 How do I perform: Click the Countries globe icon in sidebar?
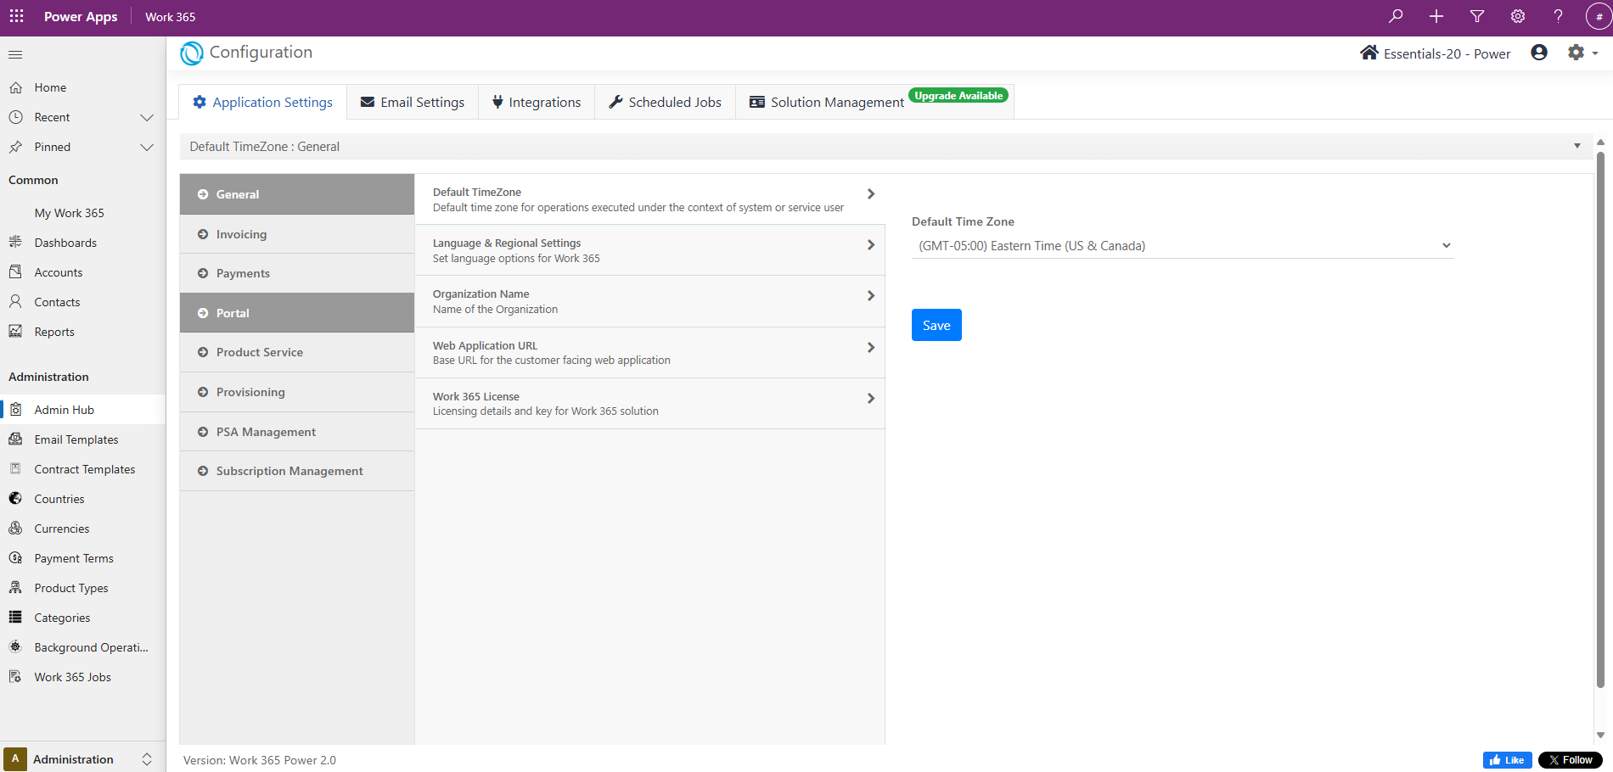click(x=15, y=498)
